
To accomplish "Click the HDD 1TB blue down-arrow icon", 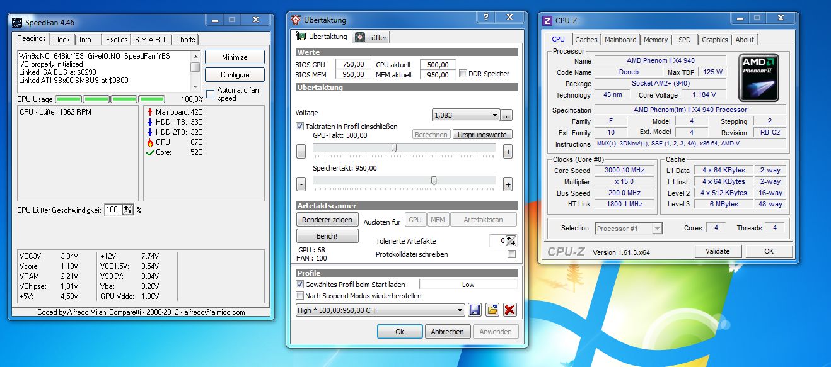I will tap(150, 122).
